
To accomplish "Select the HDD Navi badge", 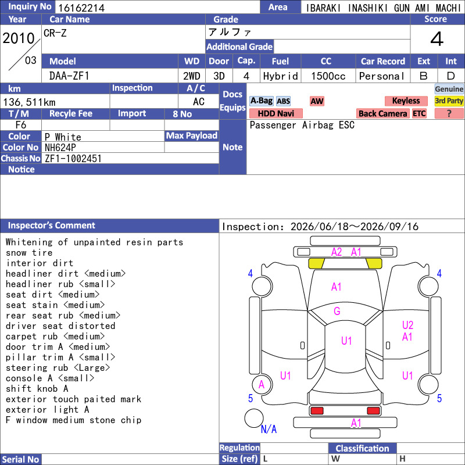I will [276, 113].
